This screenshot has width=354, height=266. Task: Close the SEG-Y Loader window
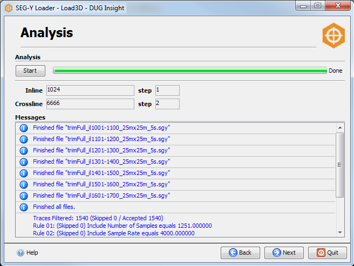[x=338, y=6]
